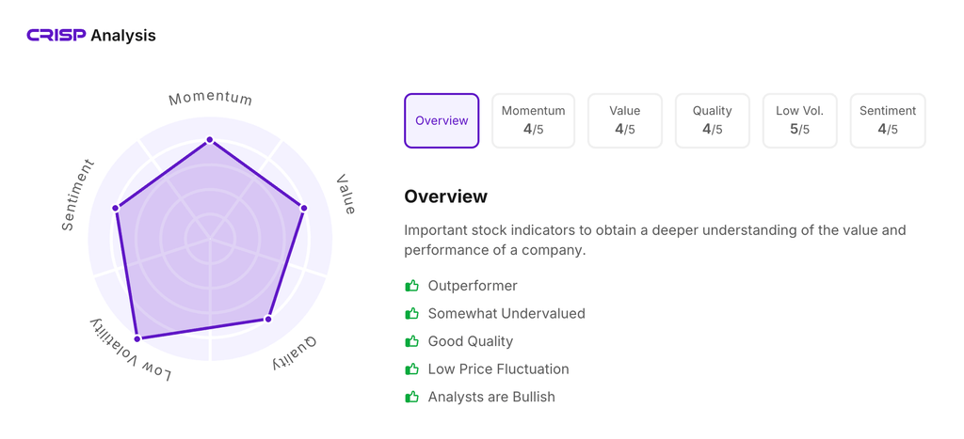Click thumbs-up icon beside Good Quality
964x439 pixels.
pos(411,341)
